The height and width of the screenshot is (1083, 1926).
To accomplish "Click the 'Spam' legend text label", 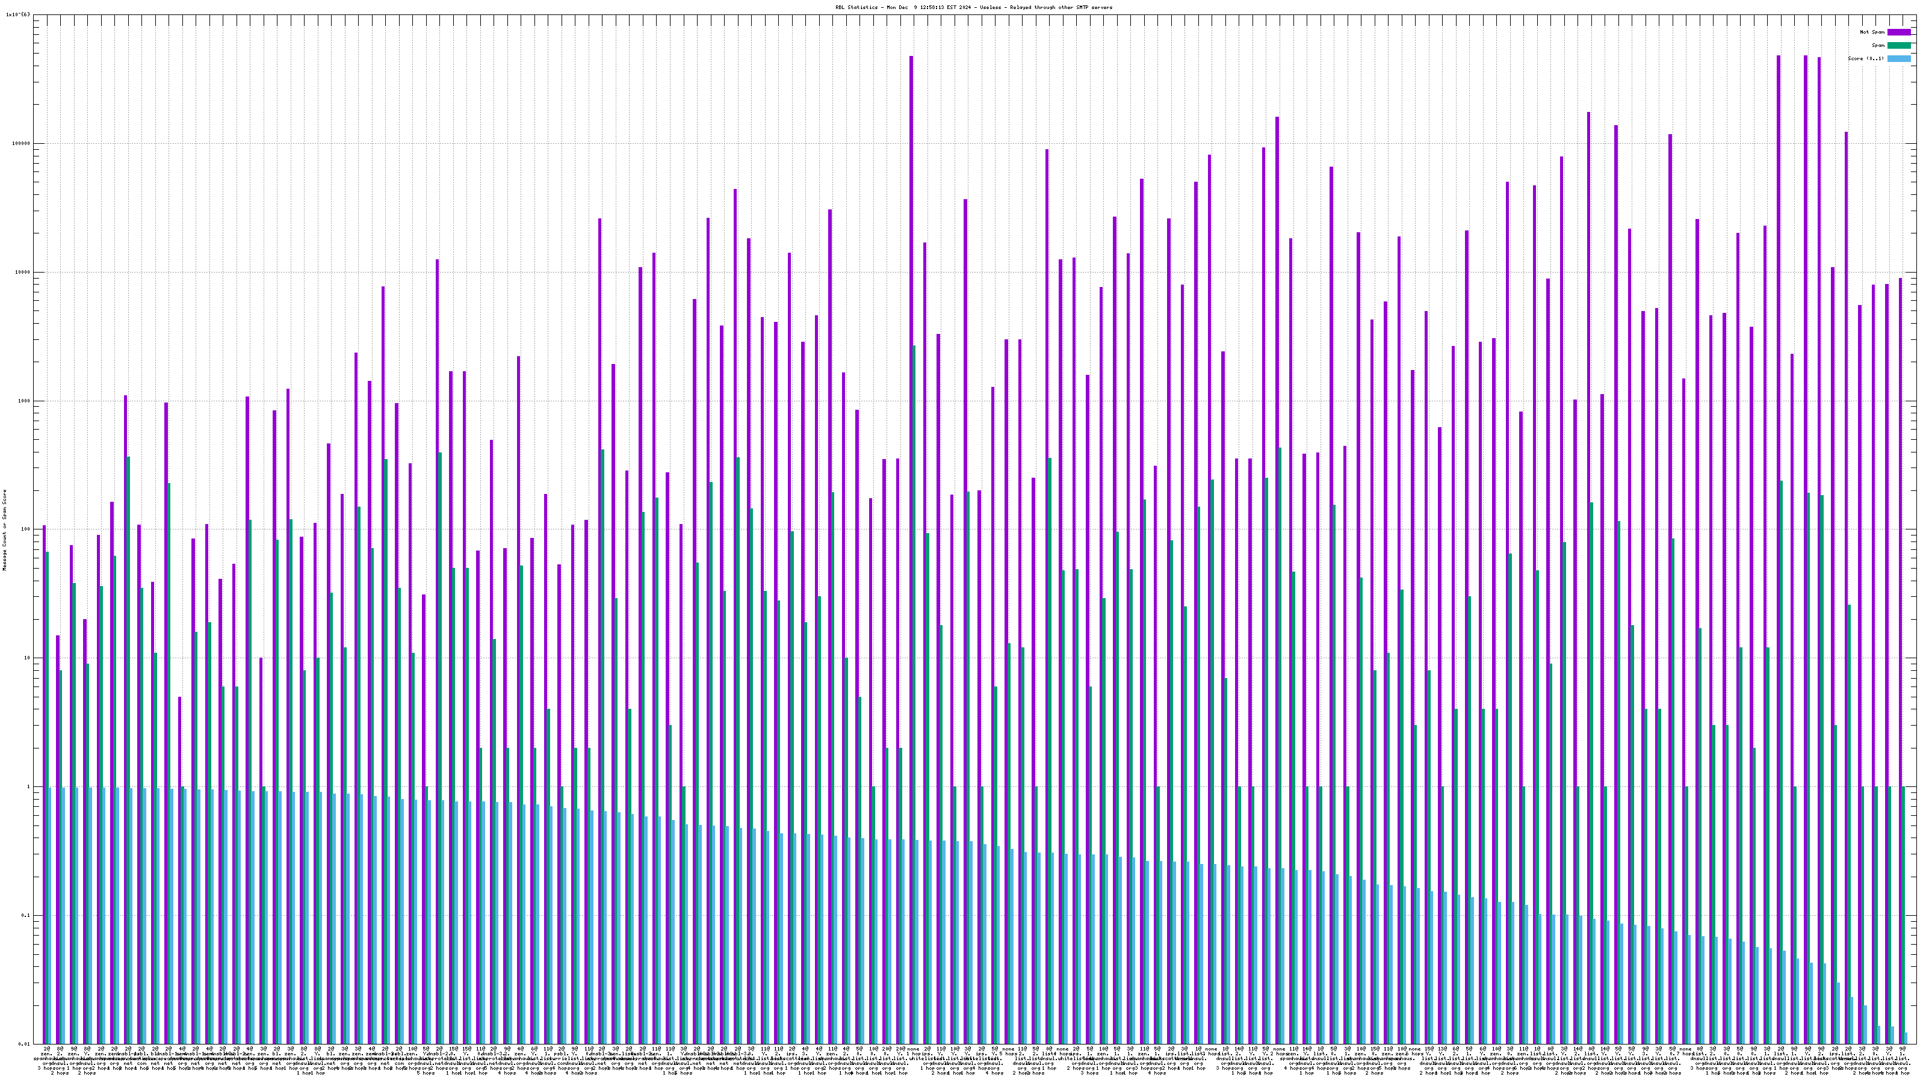I will pyautogui.click(x=1878, y=46).
